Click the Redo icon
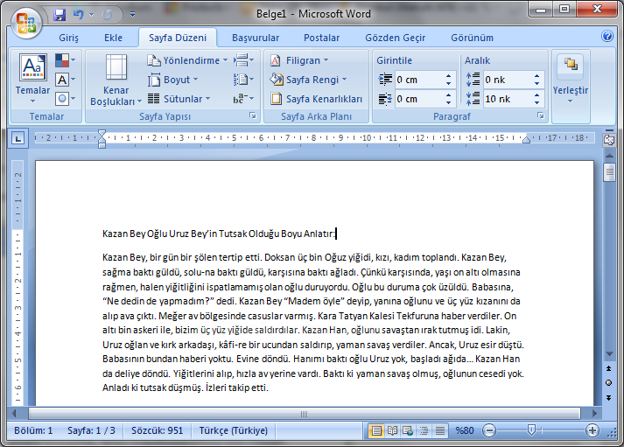624x447 pixels. [107, 15]
